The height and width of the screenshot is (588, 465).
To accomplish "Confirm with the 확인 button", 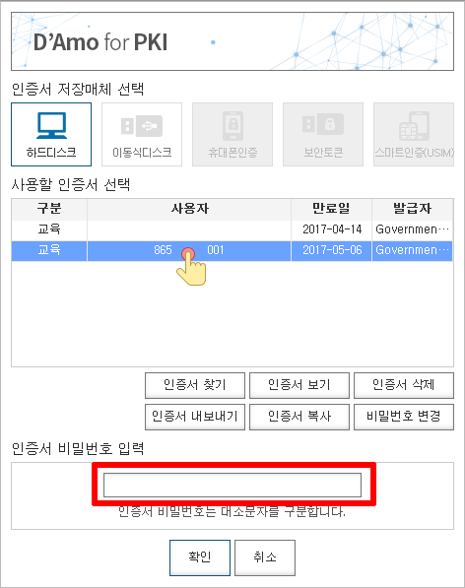I will (x=200, y=557).
